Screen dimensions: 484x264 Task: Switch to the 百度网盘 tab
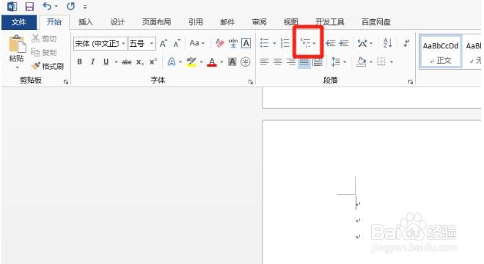[x=376, y=22]
